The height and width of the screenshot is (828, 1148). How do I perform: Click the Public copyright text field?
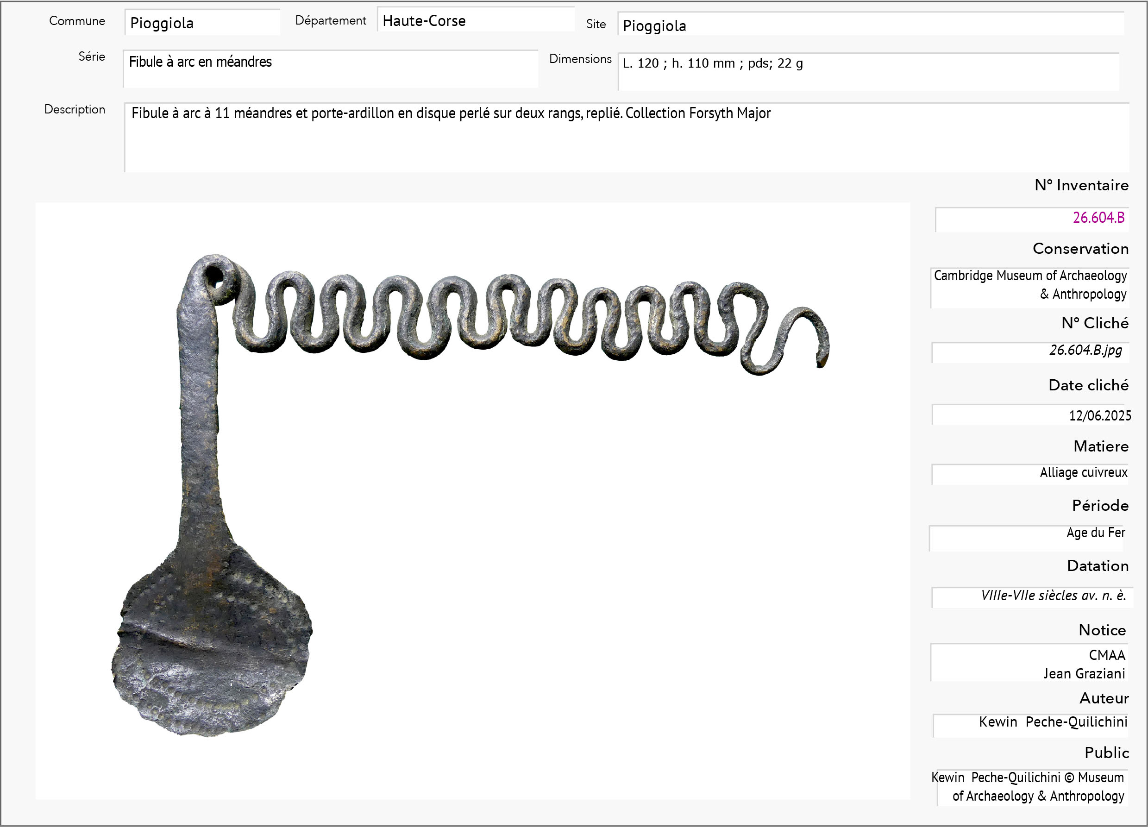(x=1029, y=787)
